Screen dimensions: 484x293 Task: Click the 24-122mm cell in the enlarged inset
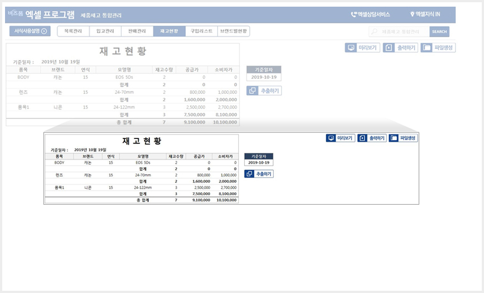143,187
